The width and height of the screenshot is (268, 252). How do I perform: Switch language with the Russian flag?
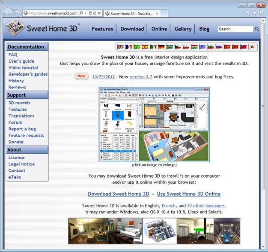coord(219,47)
